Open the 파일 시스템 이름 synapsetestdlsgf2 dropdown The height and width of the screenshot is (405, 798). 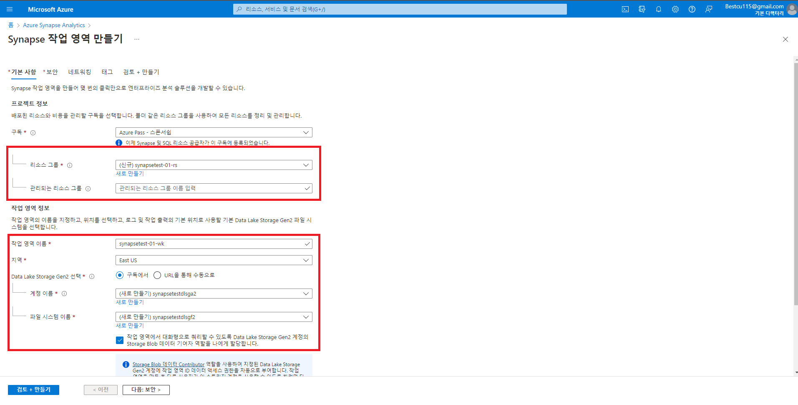point(214,317)
